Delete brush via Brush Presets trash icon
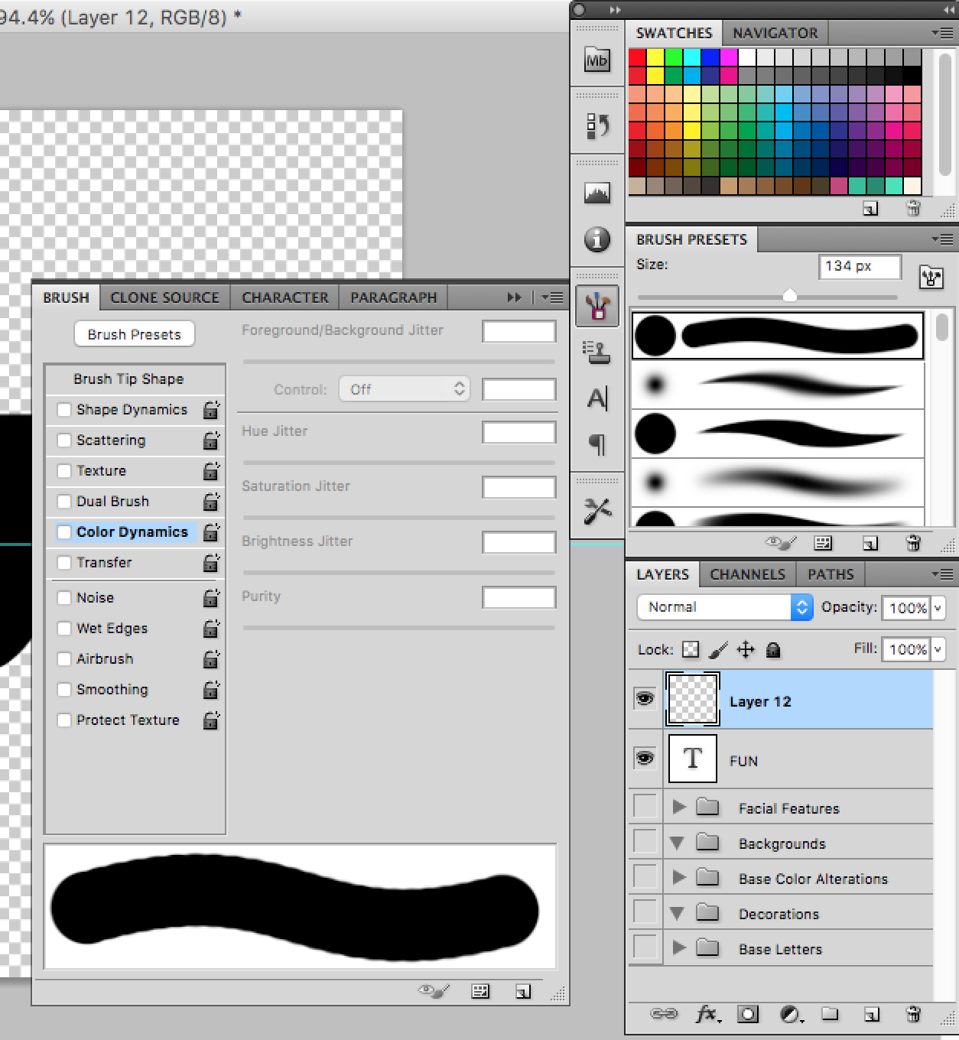 (x=913, y=543)
